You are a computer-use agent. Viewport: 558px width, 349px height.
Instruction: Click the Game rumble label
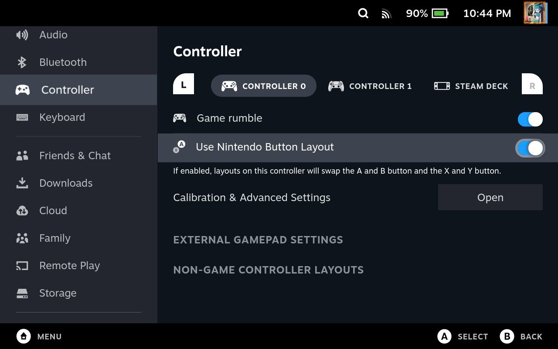229,118
